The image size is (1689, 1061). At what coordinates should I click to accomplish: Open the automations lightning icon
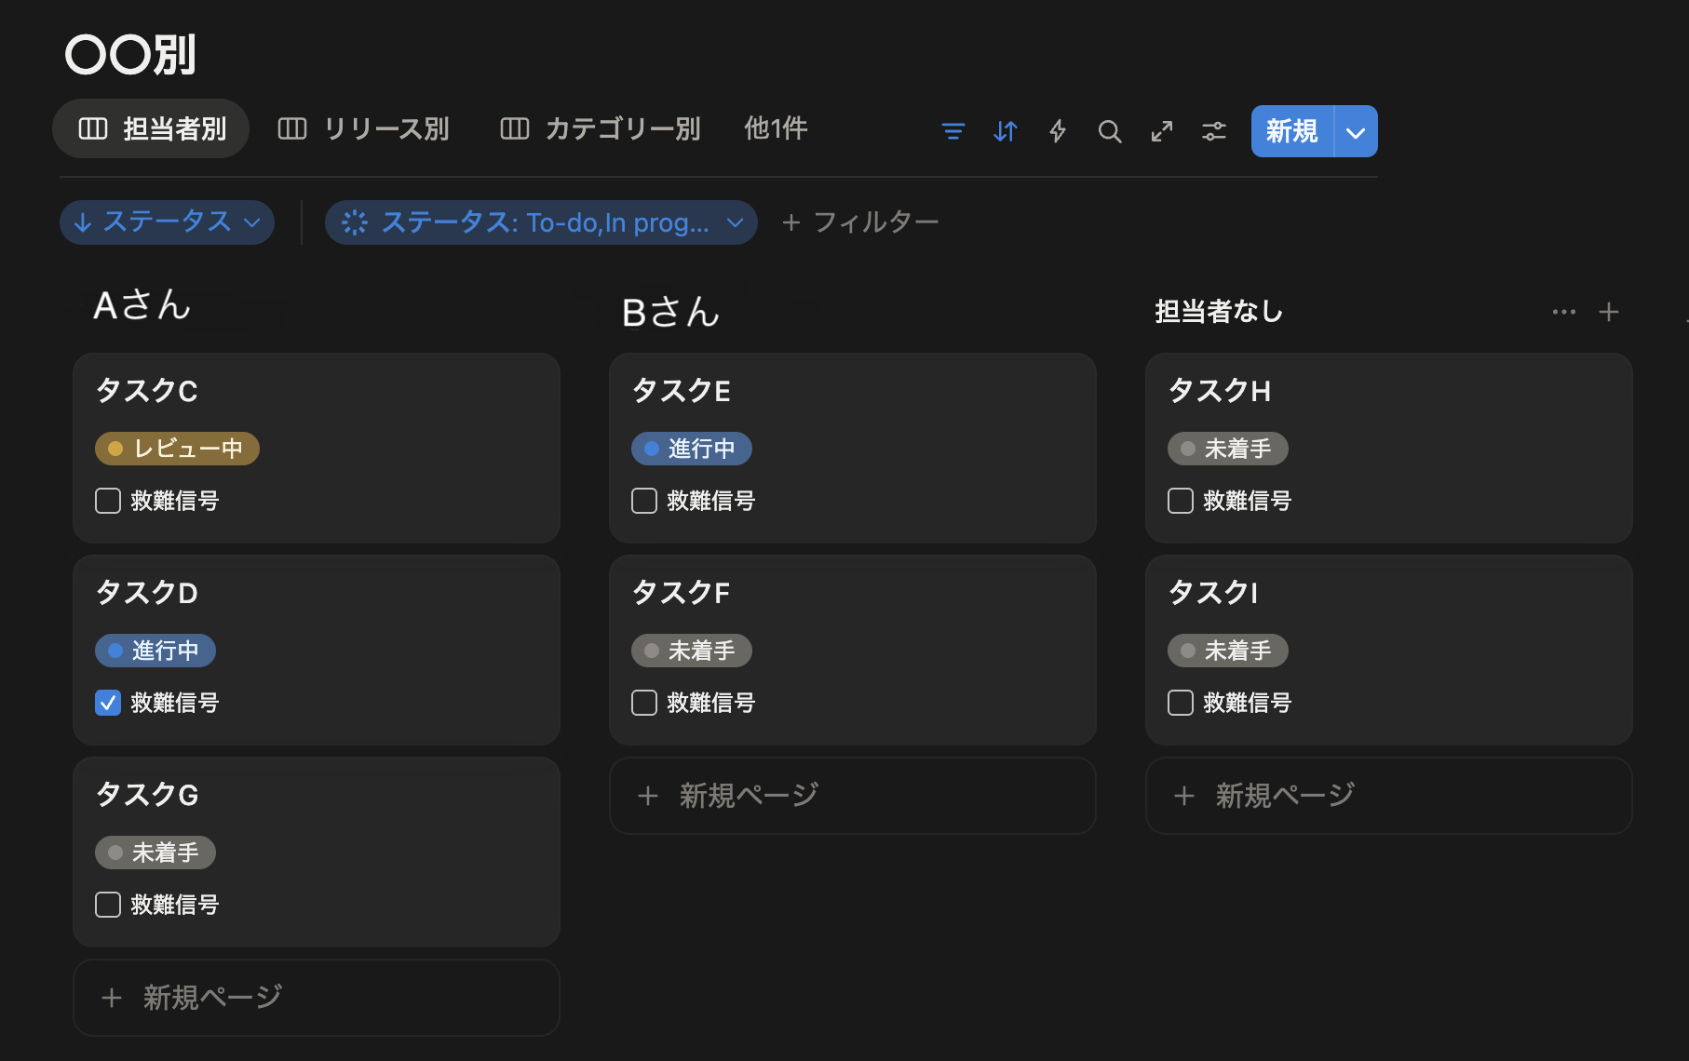(x=1057, y=131)
